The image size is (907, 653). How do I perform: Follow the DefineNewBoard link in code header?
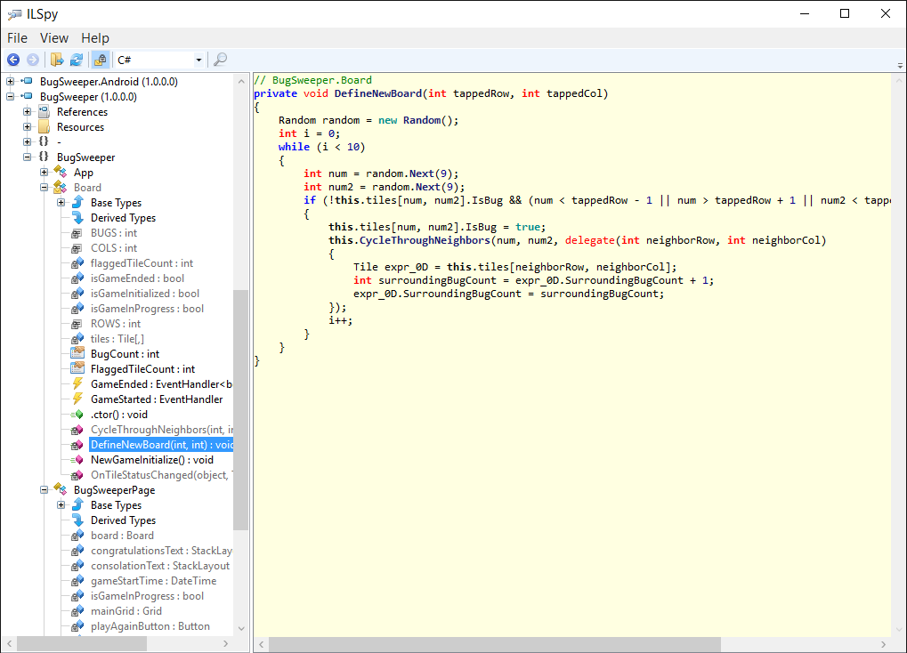coord(378,93)
